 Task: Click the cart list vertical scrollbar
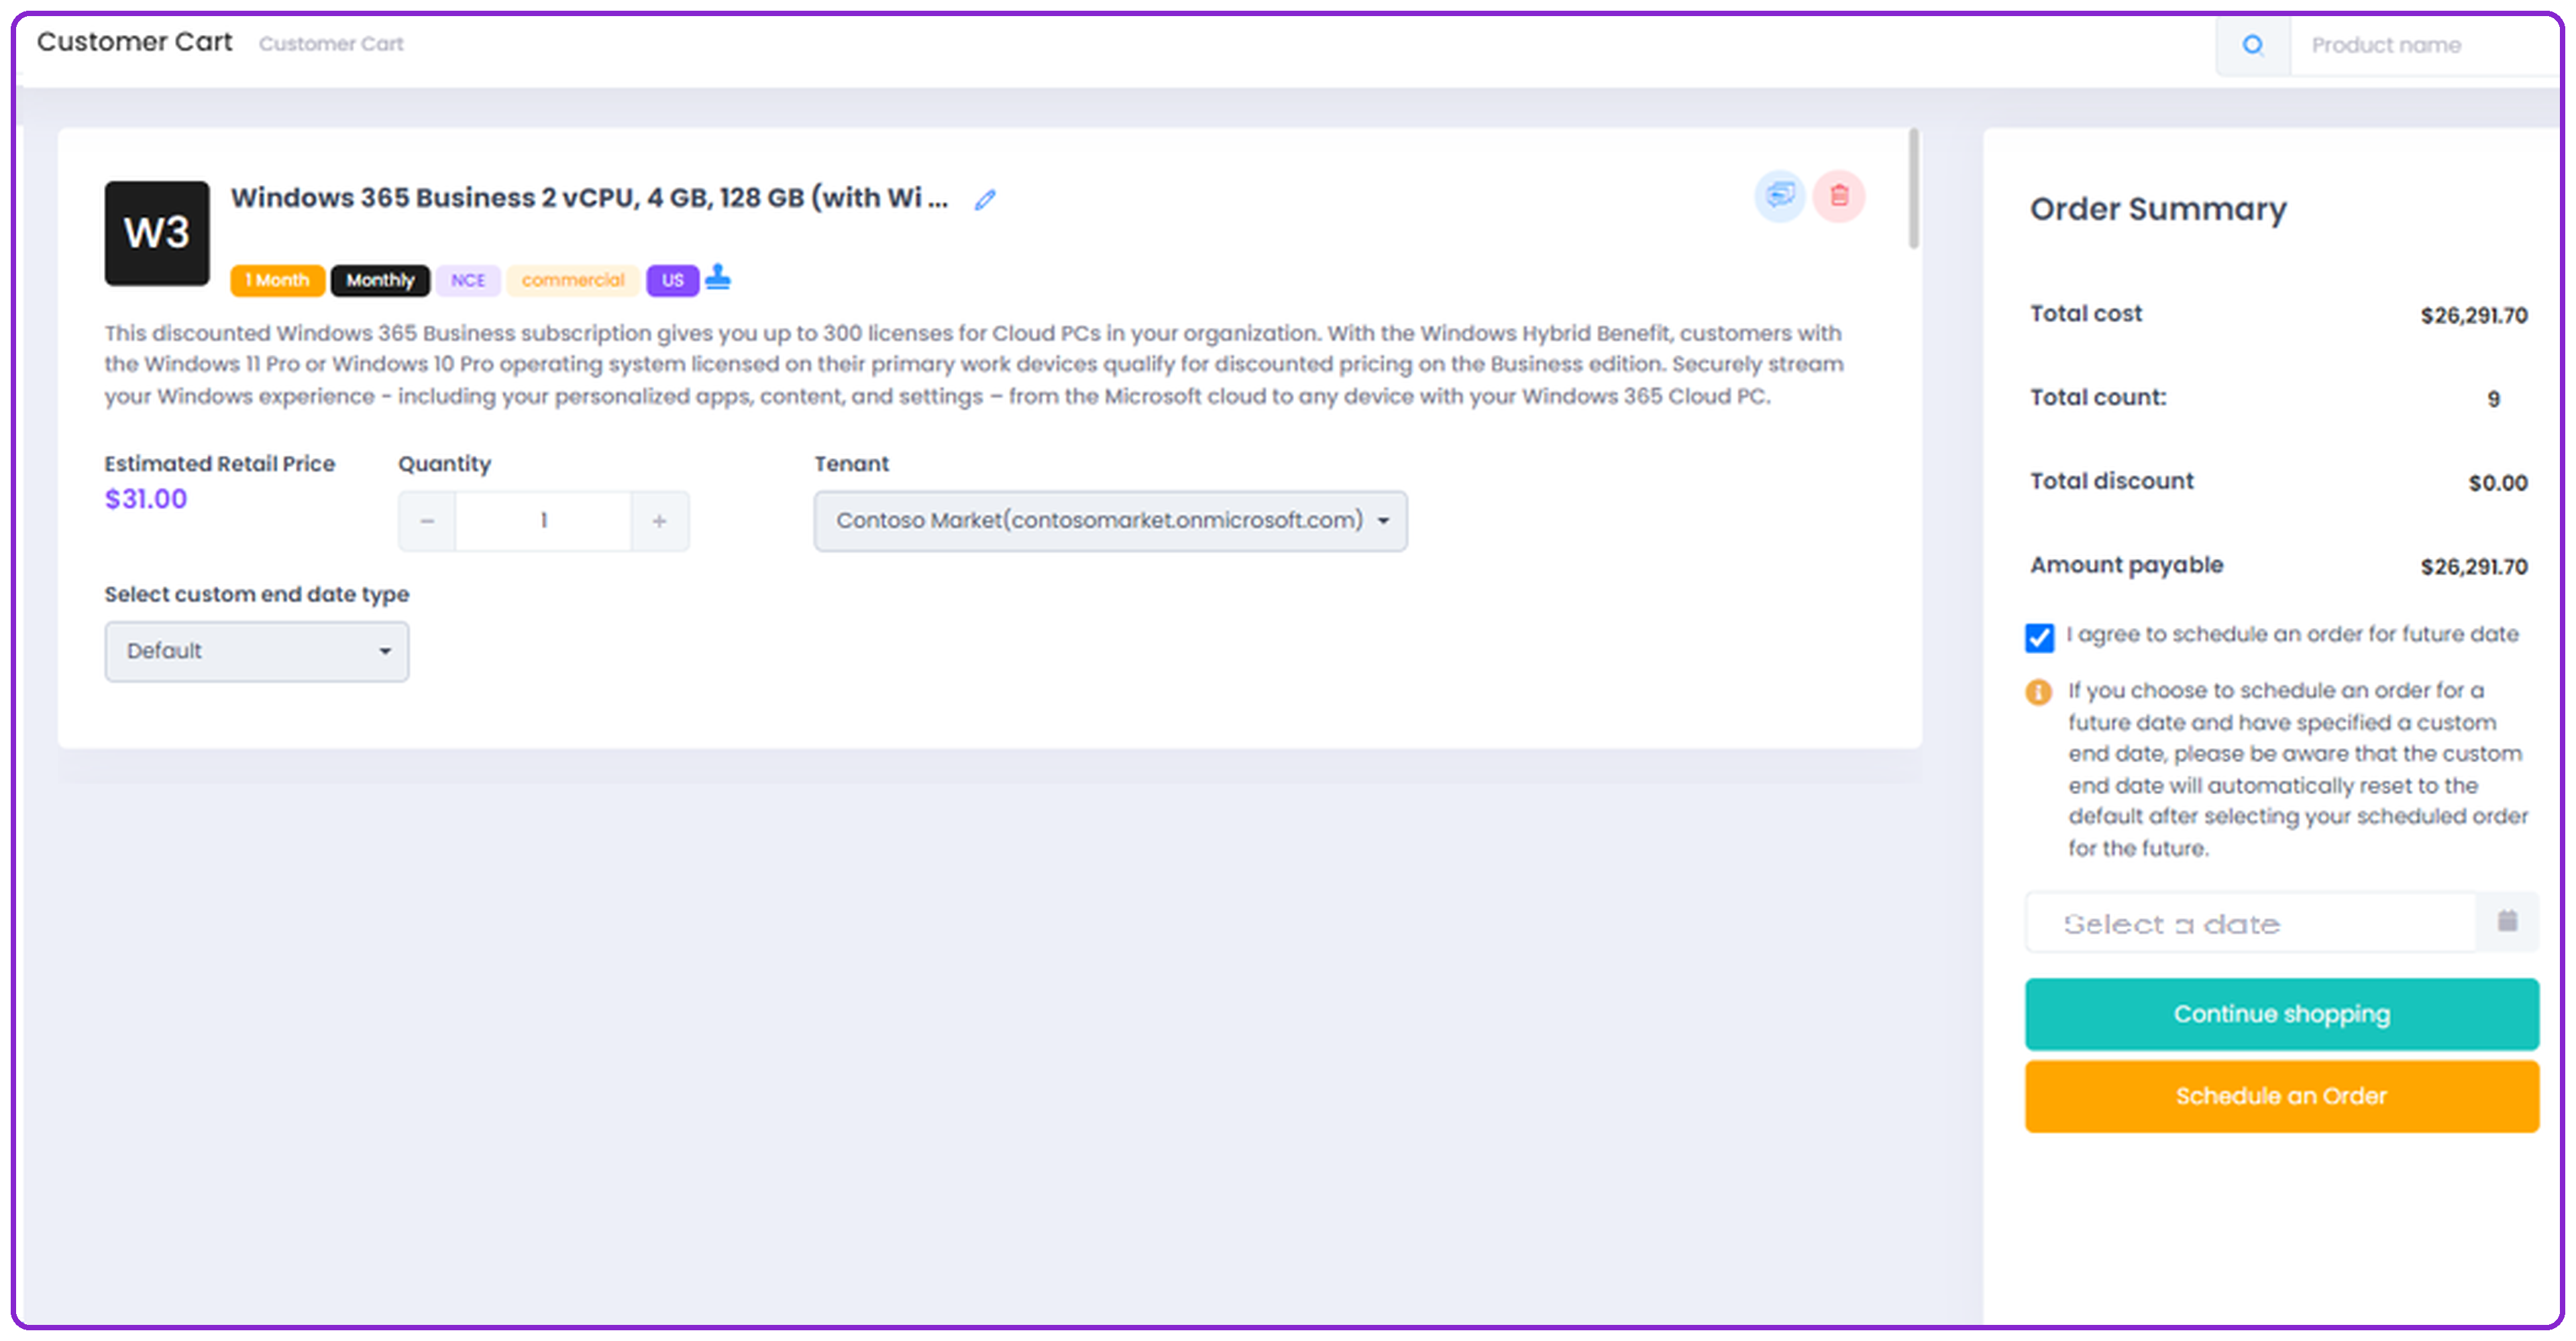[1913, 188]
